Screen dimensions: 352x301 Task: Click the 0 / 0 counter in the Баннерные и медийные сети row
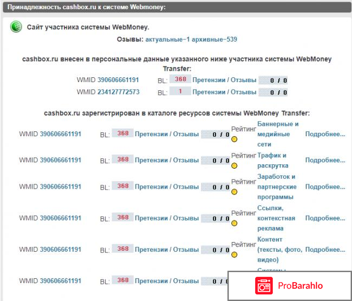point(216,135)
